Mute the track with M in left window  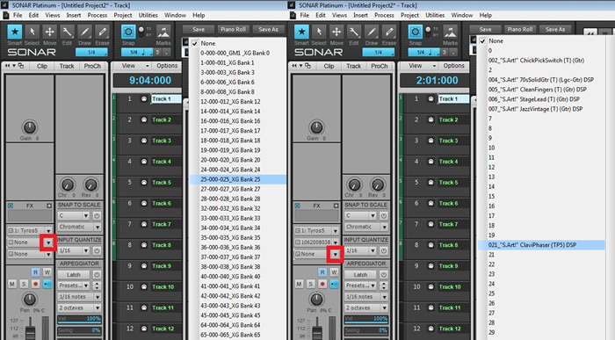12,284
